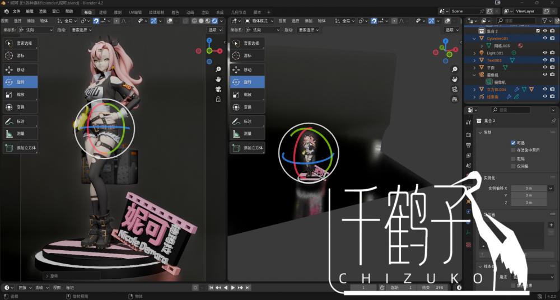Select the Move (移动) tool in right viewport
The image size is (560, 300).
click(x=248, y=69)
